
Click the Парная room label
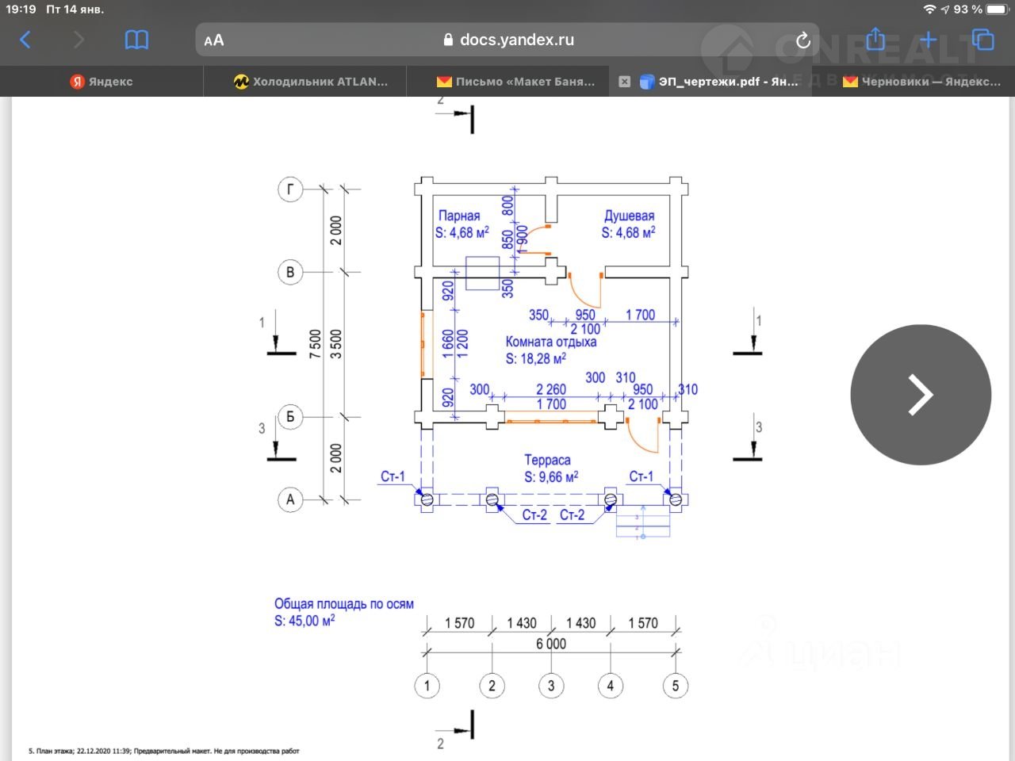tap(459, 216)
